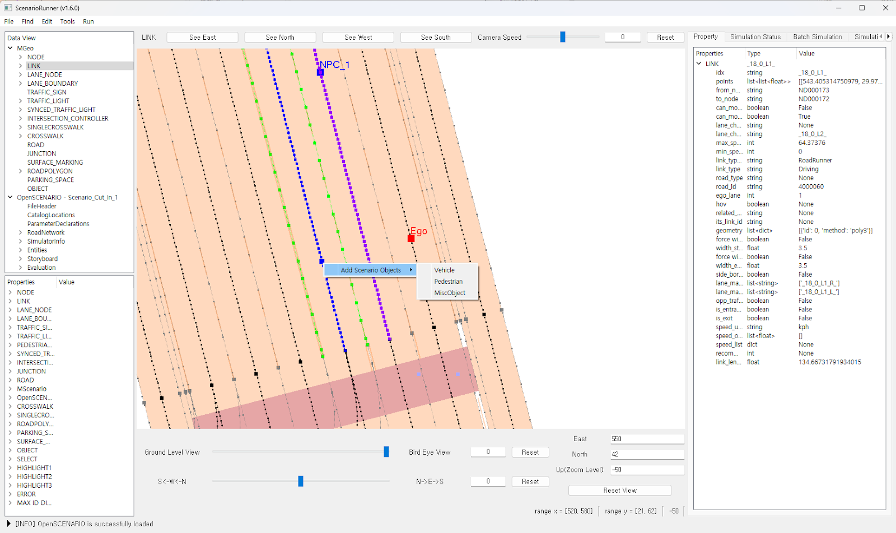Viewport: 896px width, 533px height.
Task: Expand the HIGHLIGHT1 entry in lower Properties
Action: point(11,468)
